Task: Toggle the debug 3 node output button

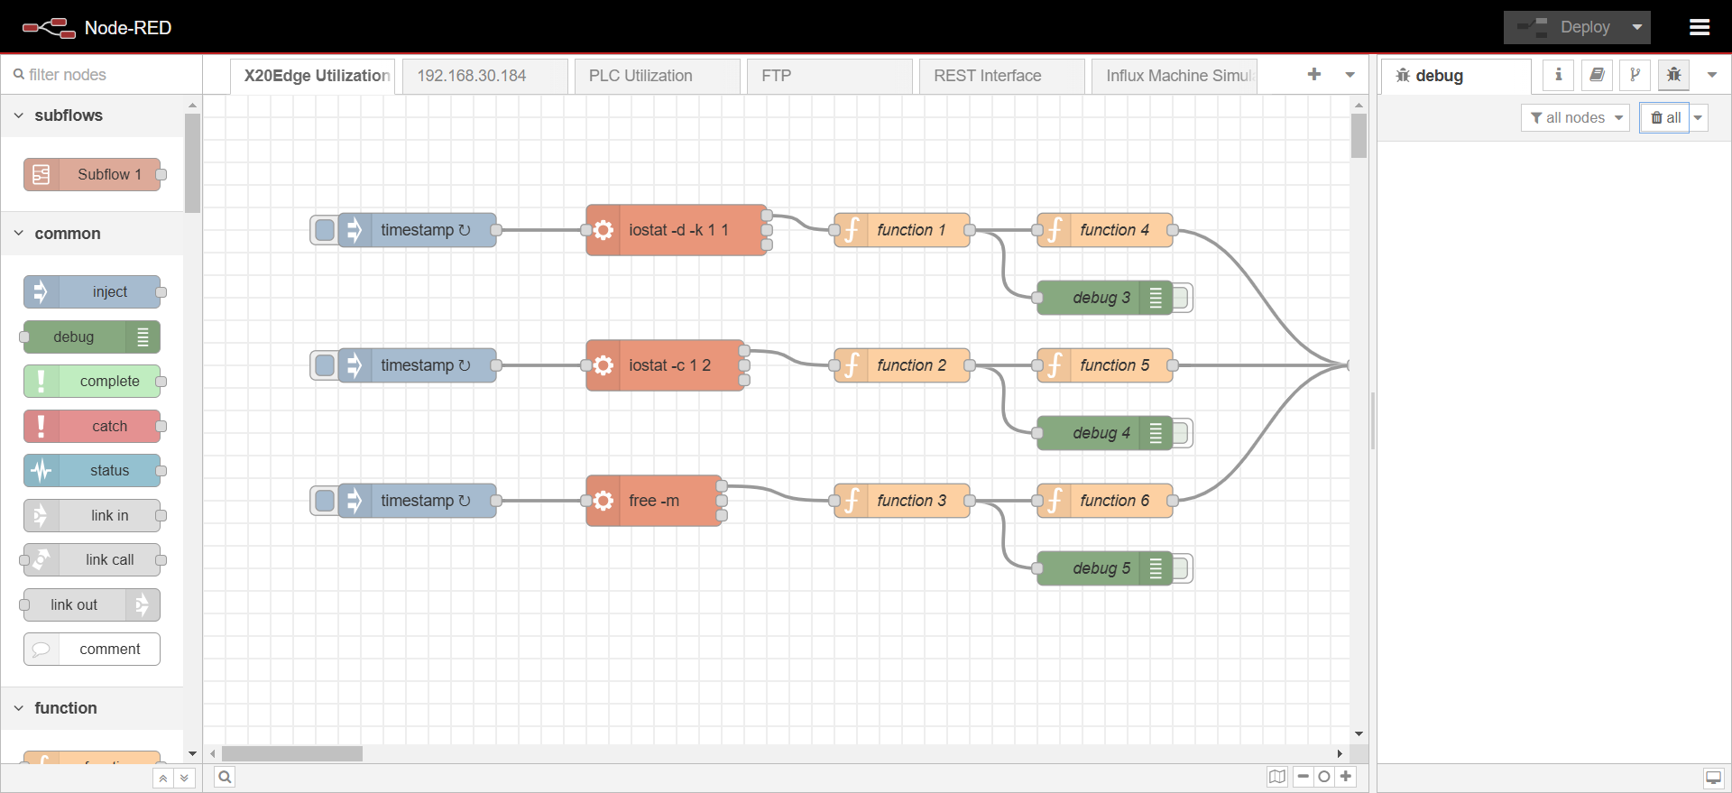Action: 1183,298
